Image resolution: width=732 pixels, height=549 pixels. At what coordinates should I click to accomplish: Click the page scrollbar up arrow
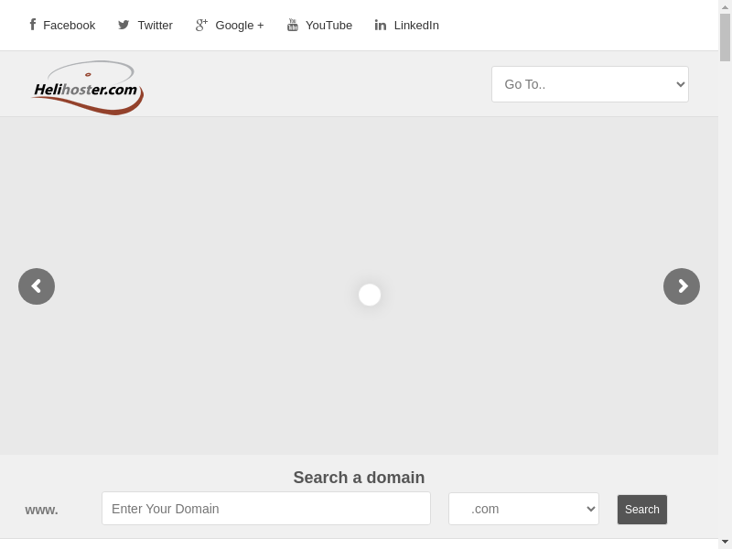tap(725, 6)
